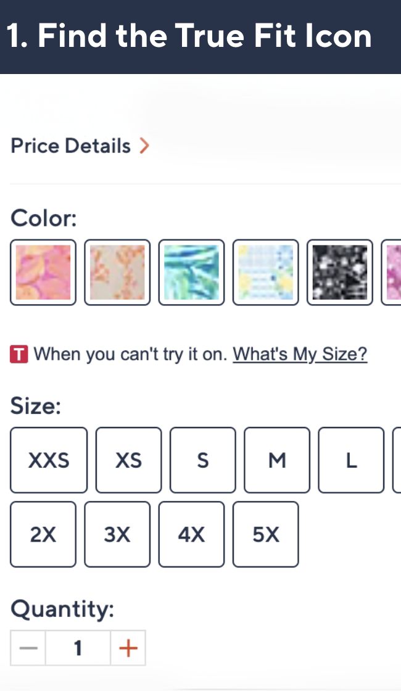This screenshot has width=401, height=691.
Task: Select size 2X
Action: click(43, 534)
